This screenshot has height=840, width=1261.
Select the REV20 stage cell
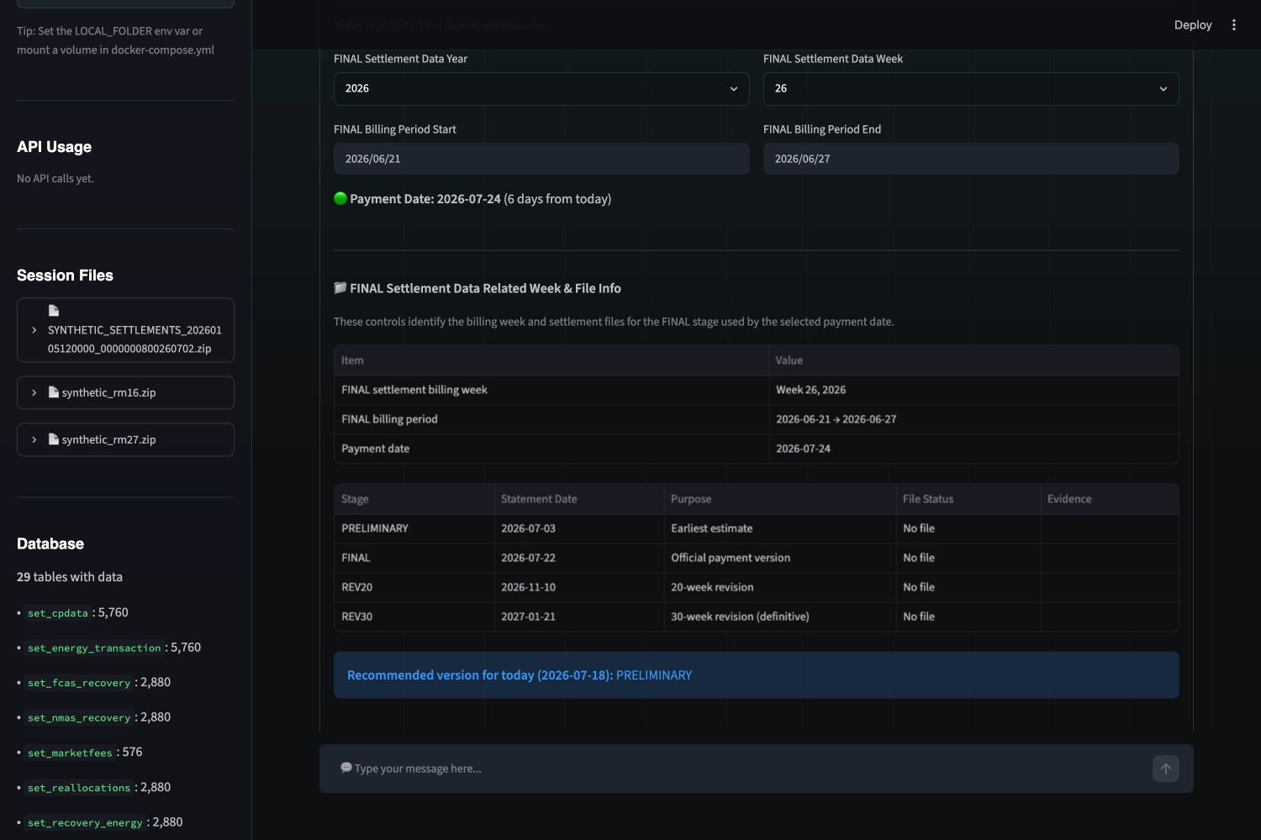414,587
